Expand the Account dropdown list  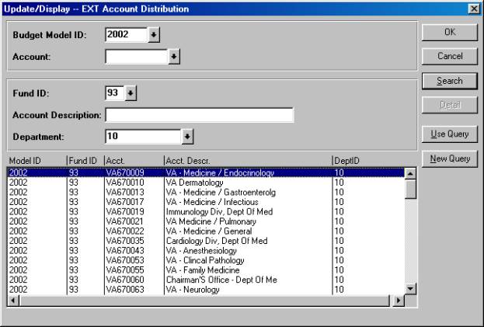[x=174, y=57]
